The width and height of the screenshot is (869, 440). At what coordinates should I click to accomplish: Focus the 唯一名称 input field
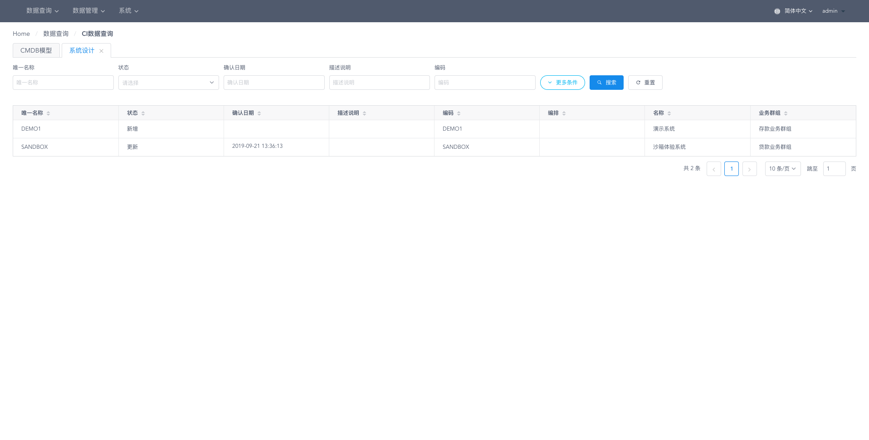tap(63, 83)
